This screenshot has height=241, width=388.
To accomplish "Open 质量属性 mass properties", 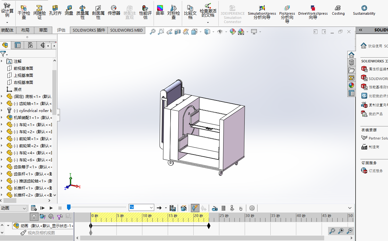I will pyautogui.click(x=82, y=12).
